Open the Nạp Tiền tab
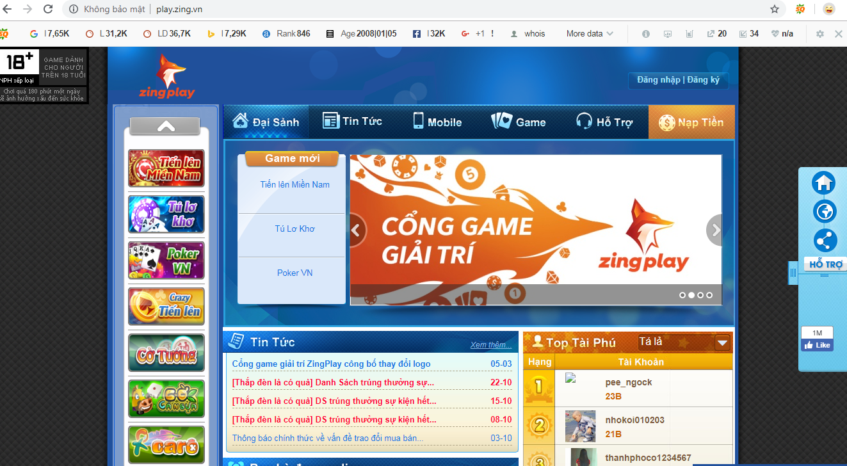This screenshot has height=466, width=847. click(x=691, y=122)
